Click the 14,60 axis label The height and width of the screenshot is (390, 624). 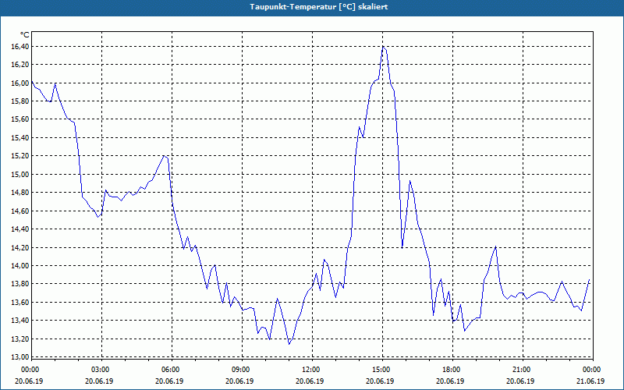[19, 211]
